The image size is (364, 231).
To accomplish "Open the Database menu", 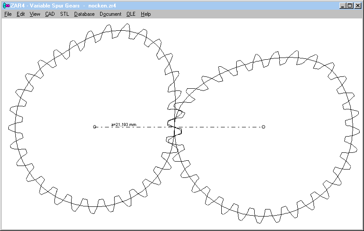I will 84,14.
